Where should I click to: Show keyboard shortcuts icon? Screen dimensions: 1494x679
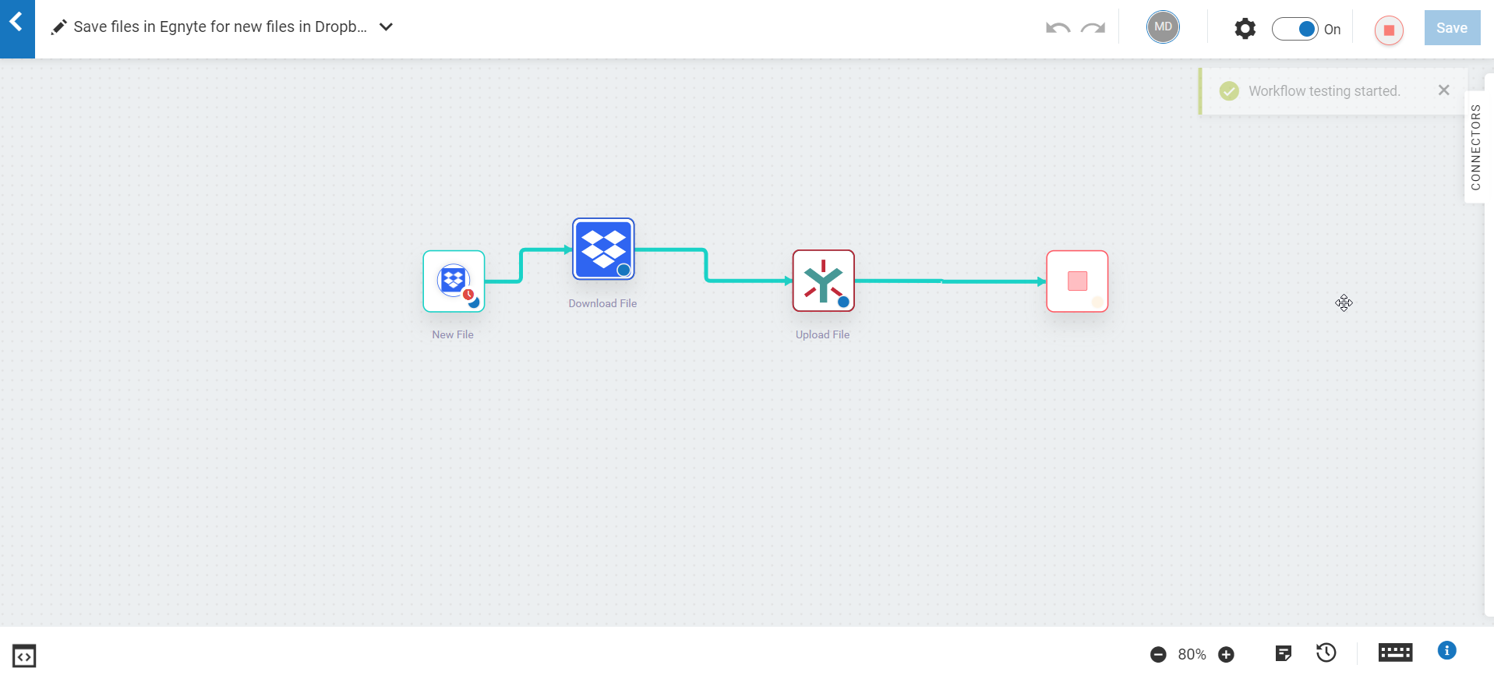pos(1395,652)
